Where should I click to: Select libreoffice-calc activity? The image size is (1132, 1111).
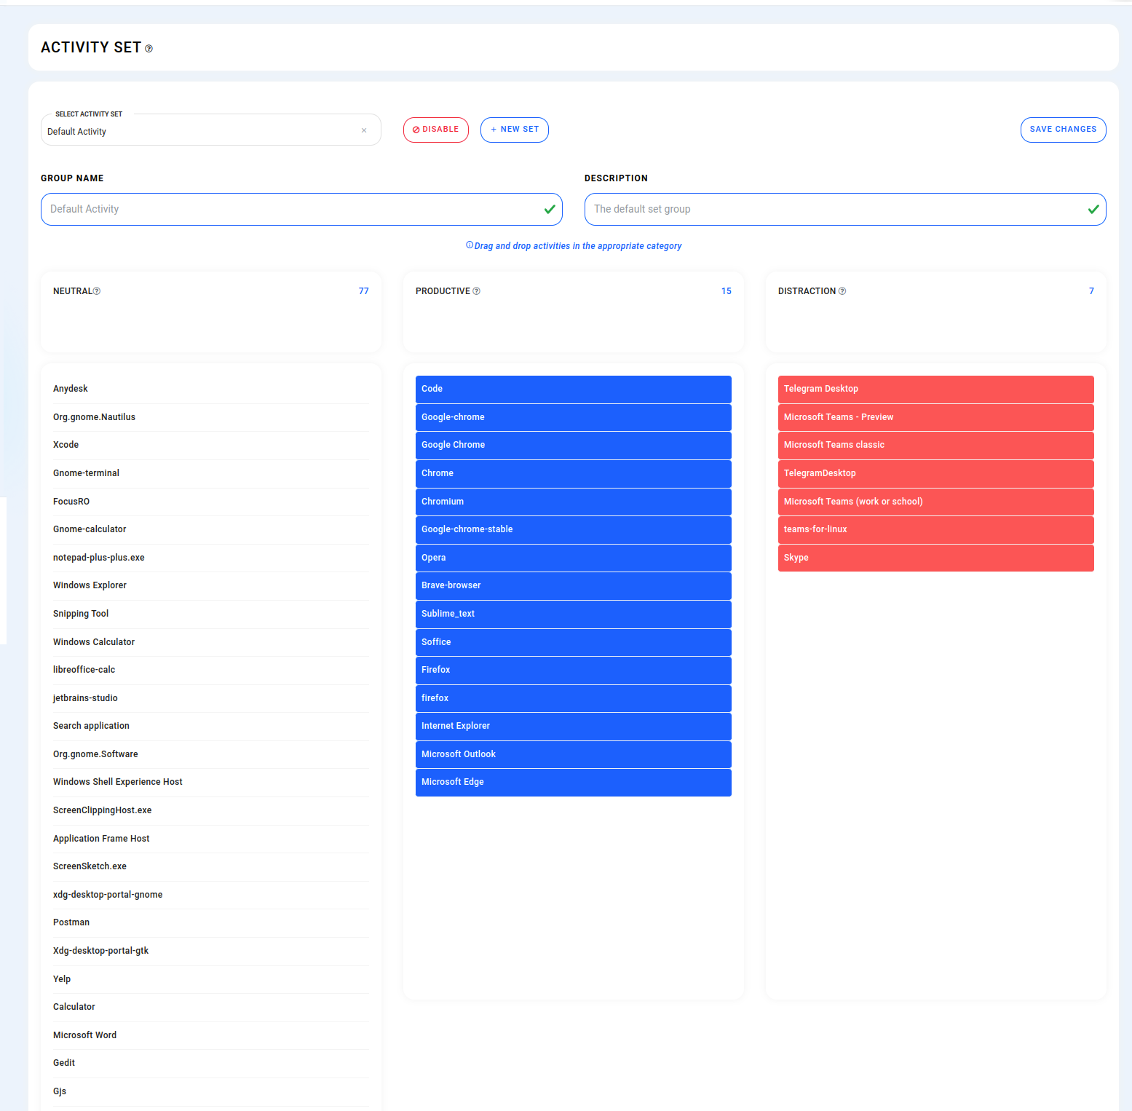click(211, 670)
